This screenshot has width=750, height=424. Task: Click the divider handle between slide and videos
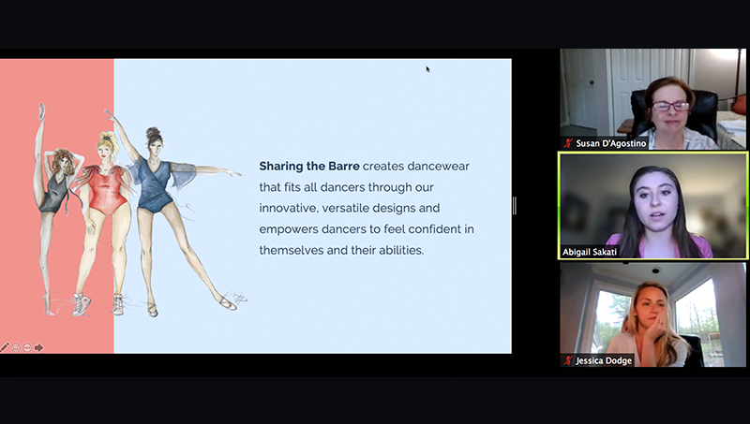click(x=515, y=206)
